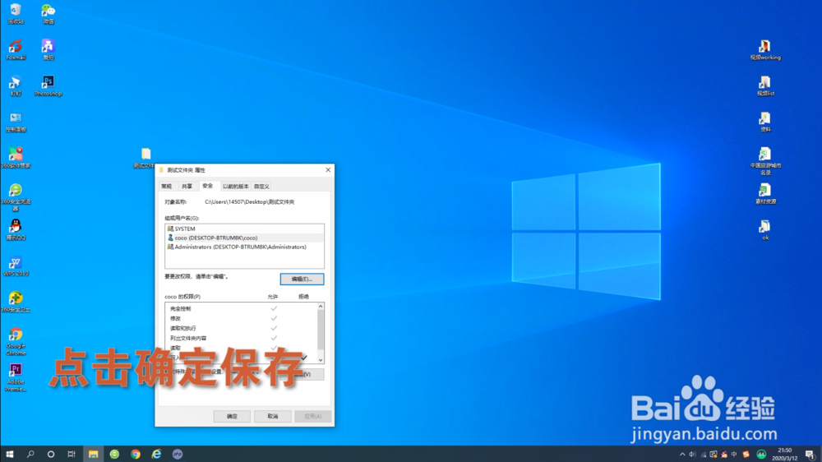Open the Control Panel desktop icon
This screenshot has width=822, height=462.
[x=16, y=122]
